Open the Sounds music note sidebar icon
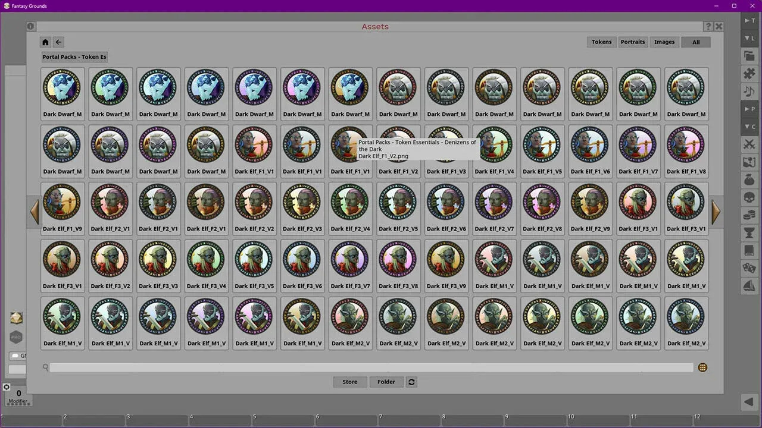Image resolution: width=762 pixels, height=428 pixels. [749, 91]
